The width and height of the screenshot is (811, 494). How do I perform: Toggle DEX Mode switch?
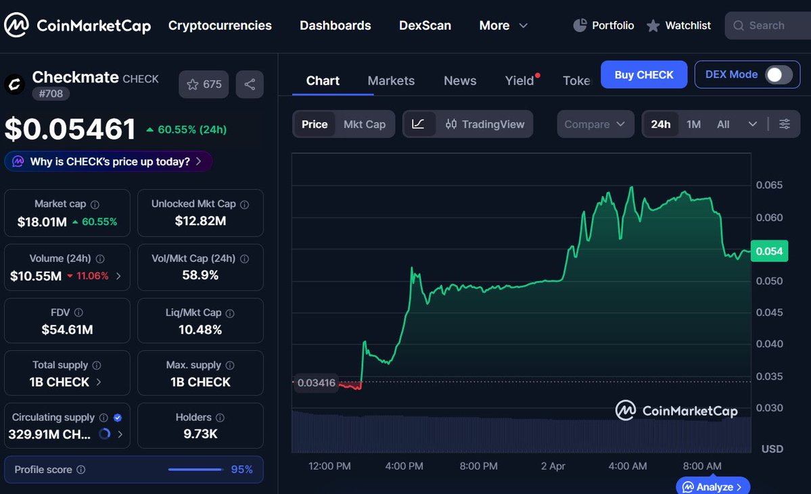(779, 75)
